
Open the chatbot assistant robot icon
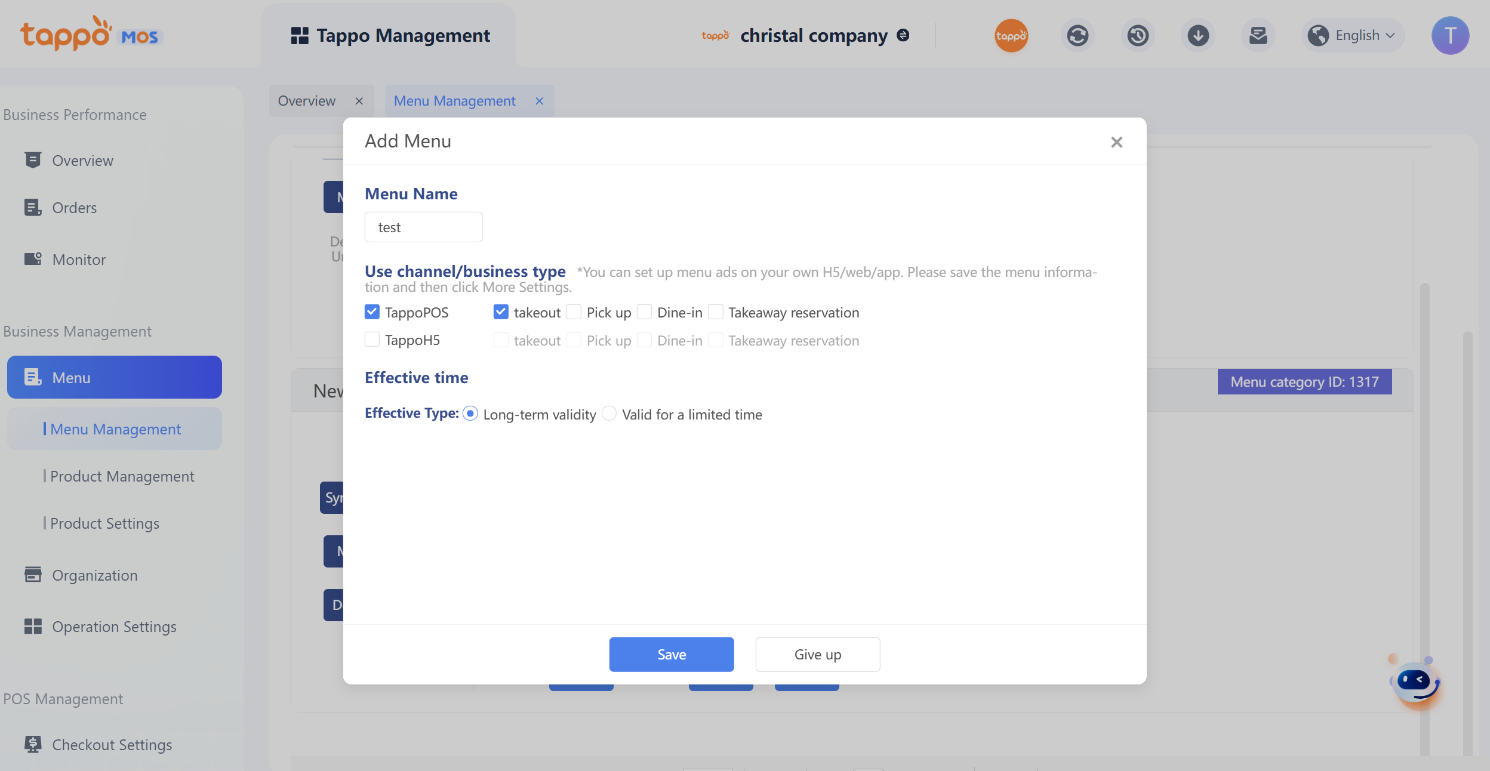pos(1415,683)
